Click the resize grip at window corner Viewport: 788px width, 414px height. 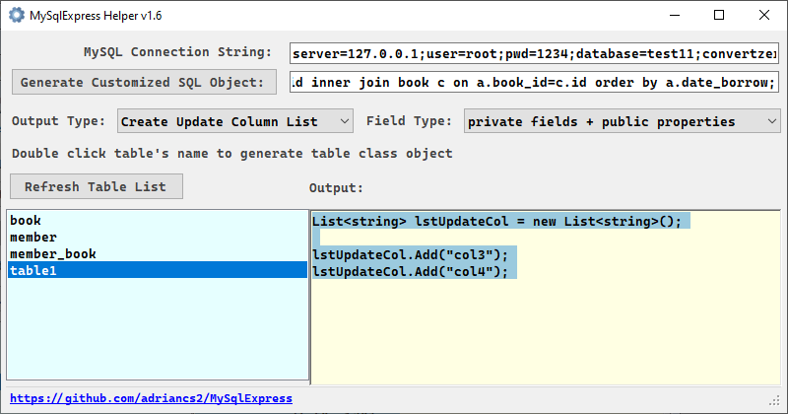[774, 401]
